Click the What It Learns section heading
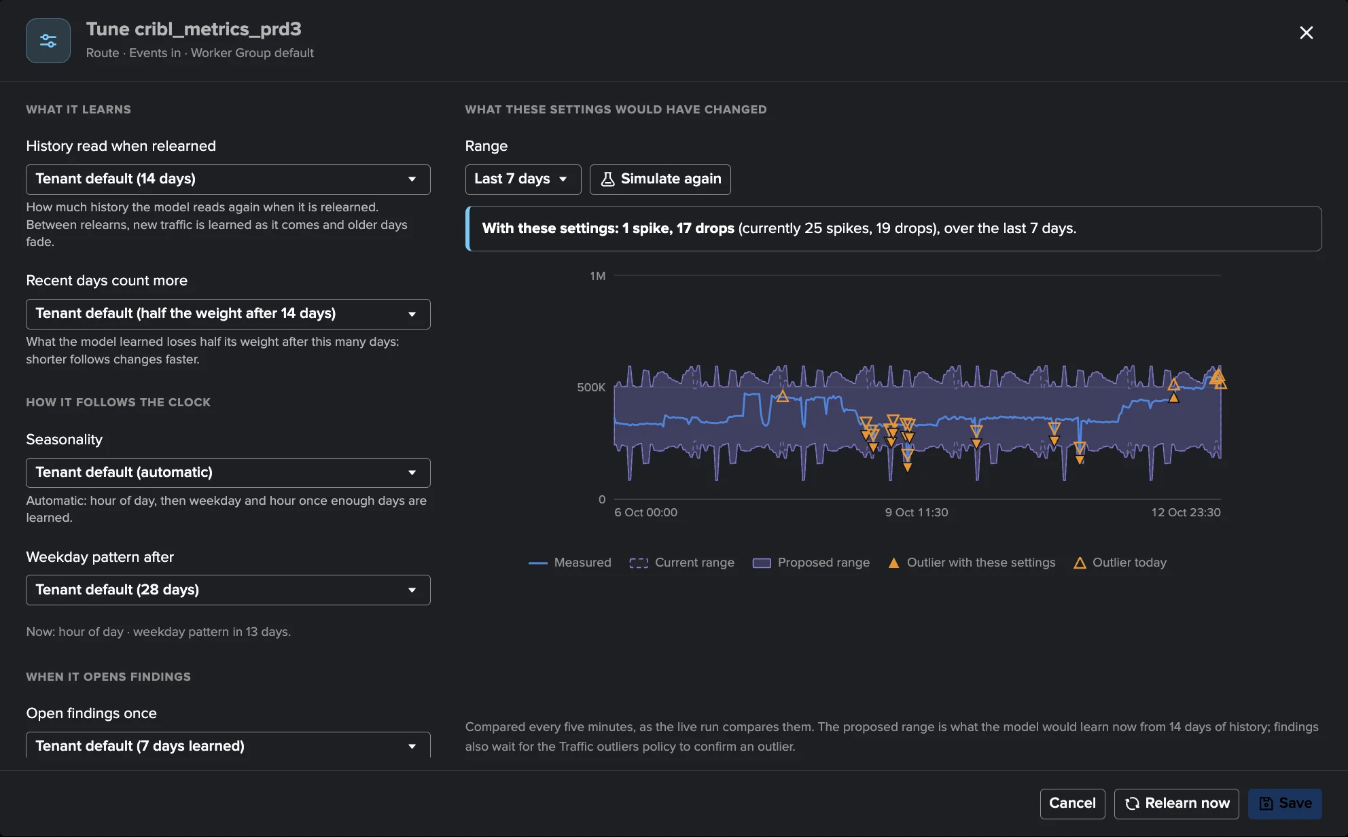Screen dimensions: 1348x837 [x=79, y=109]
